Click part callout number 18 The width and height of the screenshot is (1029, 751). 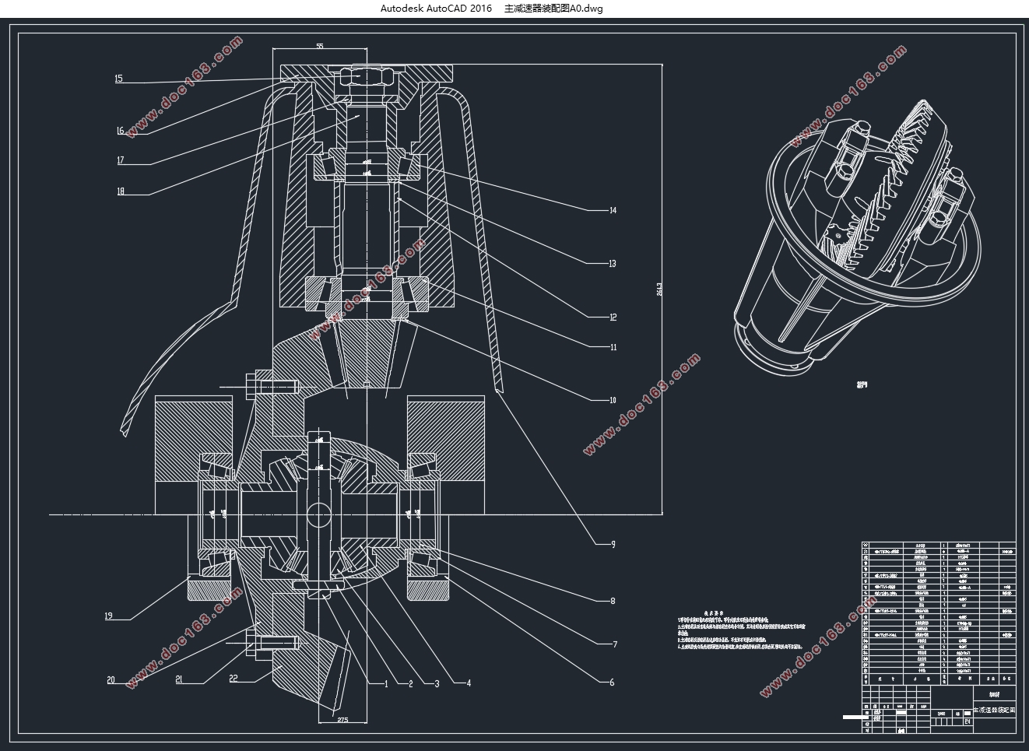pyautogui.click(x=120, y=191)
